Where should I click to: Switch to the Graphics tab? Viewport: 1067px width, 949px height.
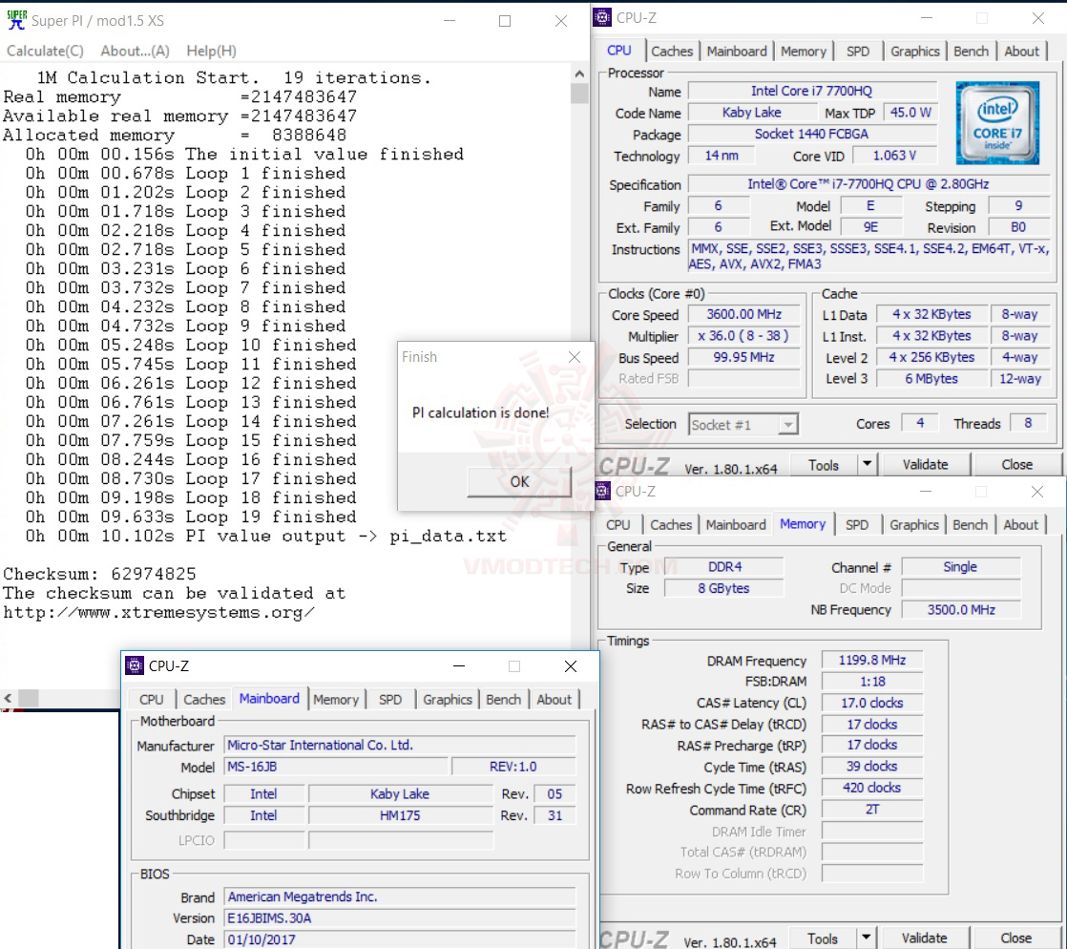[x=915, y=51]
